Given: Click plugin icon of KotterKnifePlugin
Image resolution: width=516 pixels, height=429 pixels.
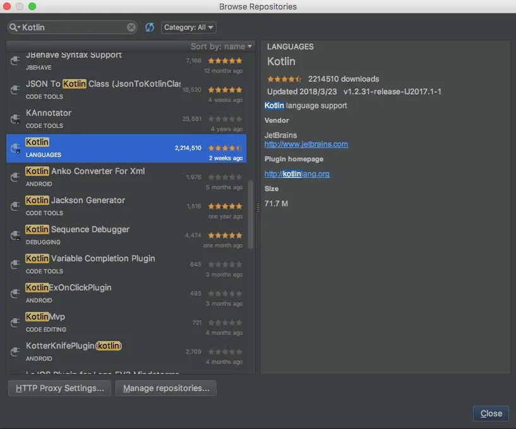Looking at the screenshot, I should point(15,352).
